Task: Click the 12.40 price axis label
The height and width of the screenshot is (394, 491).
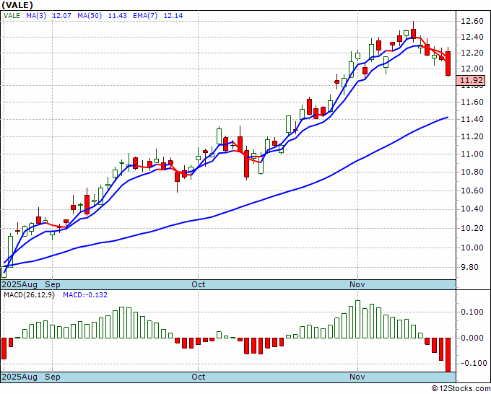Action: [x=472, y=38]
